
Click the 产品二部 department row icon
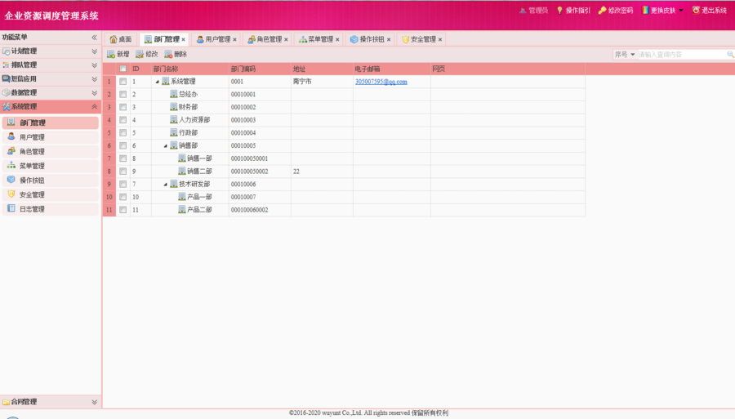[x=182, y=209]
